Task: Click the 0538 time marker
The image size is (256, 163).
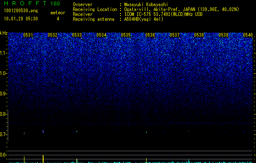Action: pyautogui.click(x=199, y=35)
